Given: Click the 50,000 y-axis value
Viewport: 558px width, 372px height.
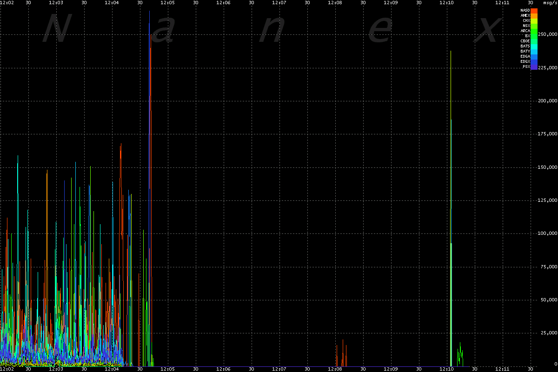Looking at the screenshot, I should 549,300.
